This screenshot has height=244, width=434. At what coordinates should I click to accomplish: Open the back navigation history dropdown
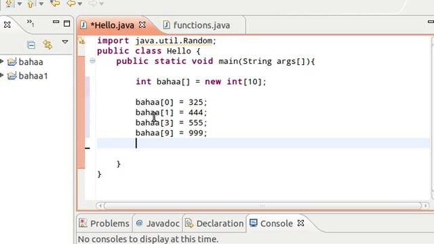click(x=80, y=3)
